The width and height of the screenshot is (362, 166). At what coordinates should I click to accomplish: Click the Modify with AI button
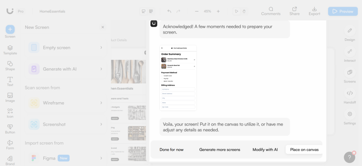pos(265,149)
